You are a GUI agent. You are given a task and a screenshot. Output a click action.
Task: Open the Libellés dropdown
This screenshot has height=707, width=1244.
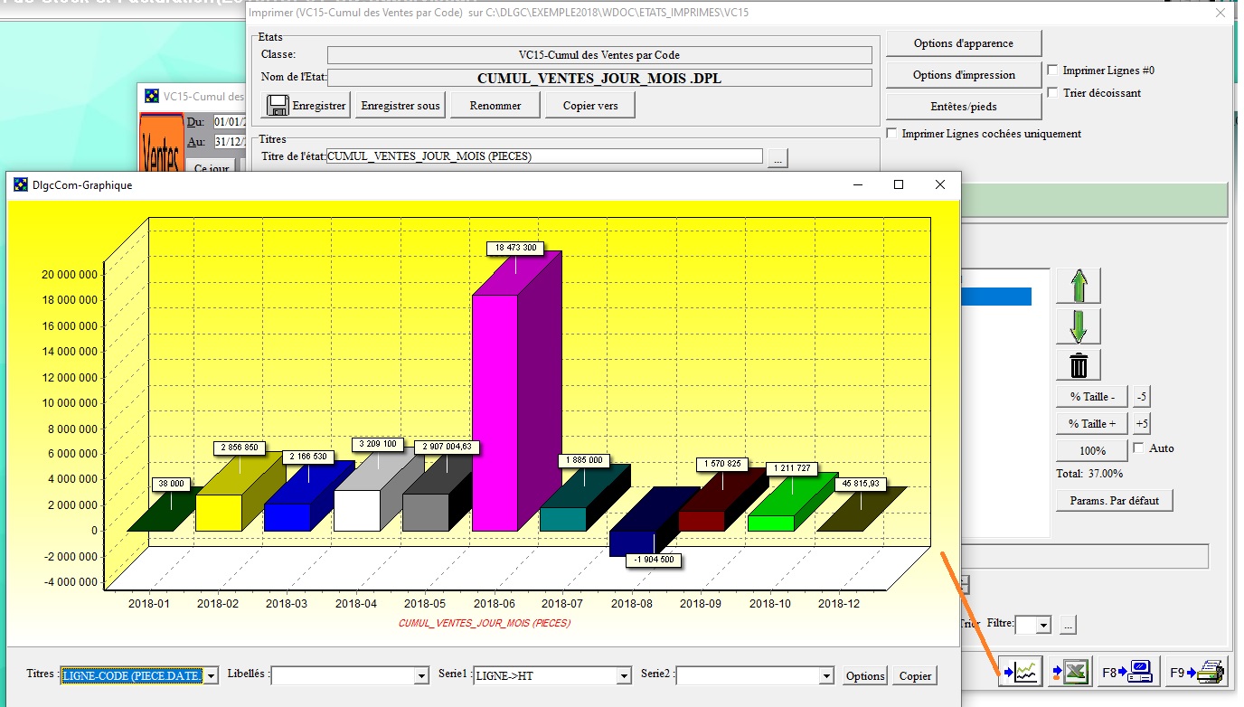point(420,675)
